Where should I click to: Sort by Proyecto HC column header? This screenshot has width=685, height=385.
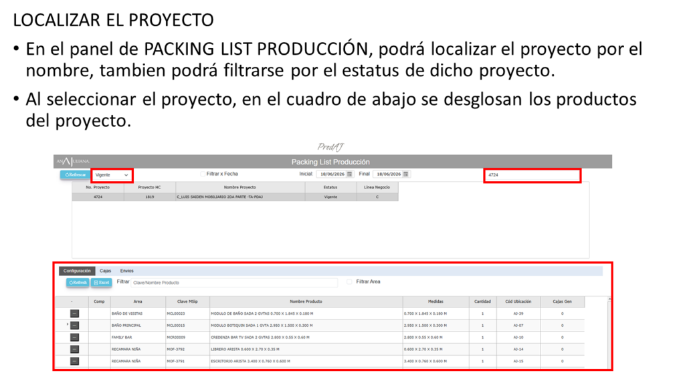tap(149, 187)
